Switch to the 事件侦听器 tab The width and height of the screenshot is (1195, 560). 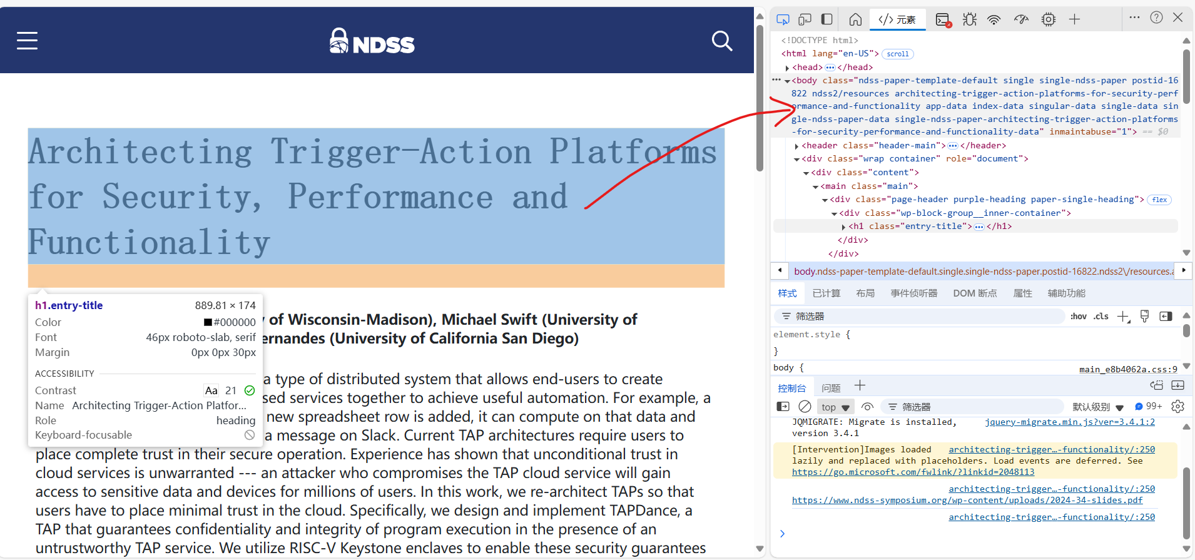[914, 293]
